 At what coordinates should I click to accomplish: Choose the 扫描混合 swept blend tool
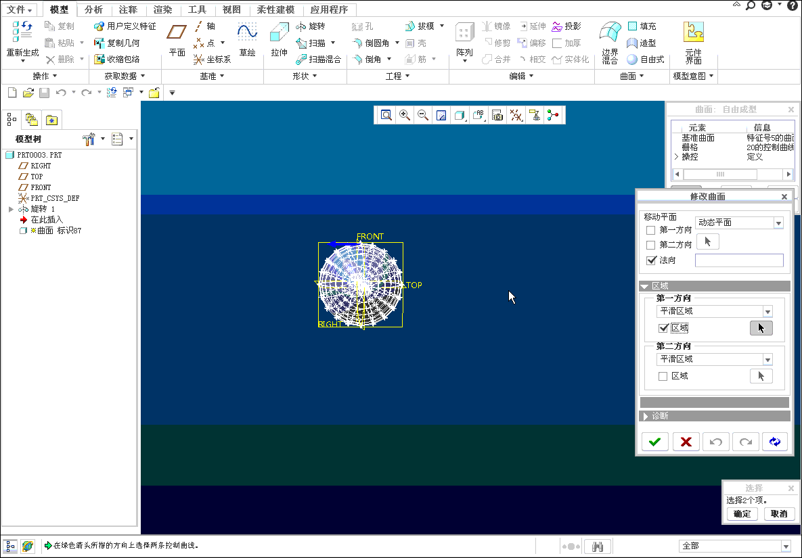(319, 60)
